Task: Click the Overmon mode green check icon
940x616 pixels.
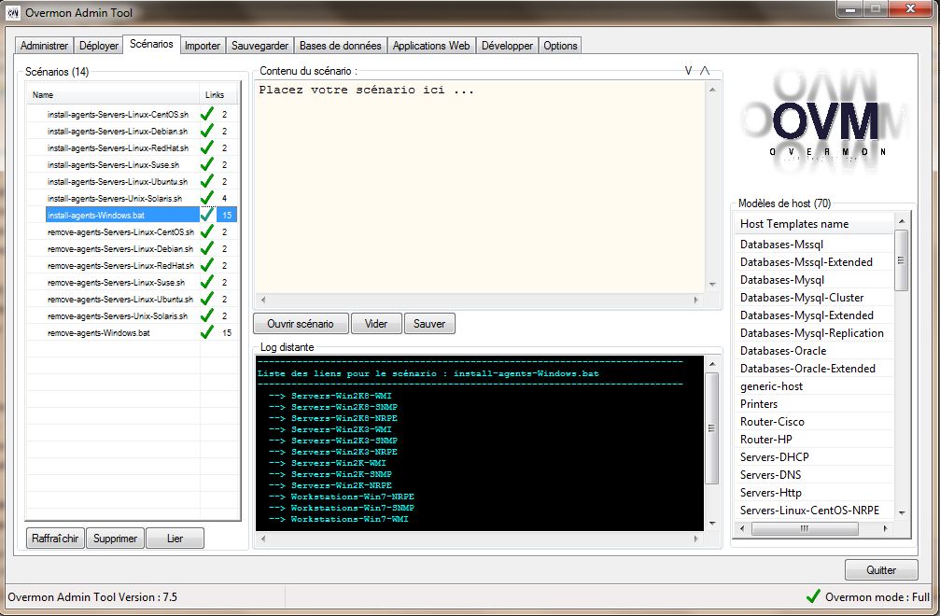Action: click(x=813, y=596)
